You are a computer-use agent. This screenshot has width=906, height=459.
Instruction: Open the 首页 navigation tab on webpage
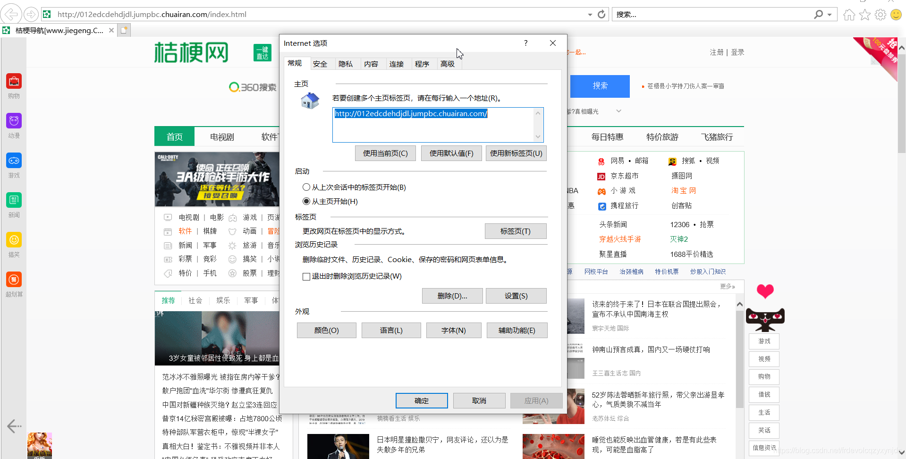click(x=175, y=137)
